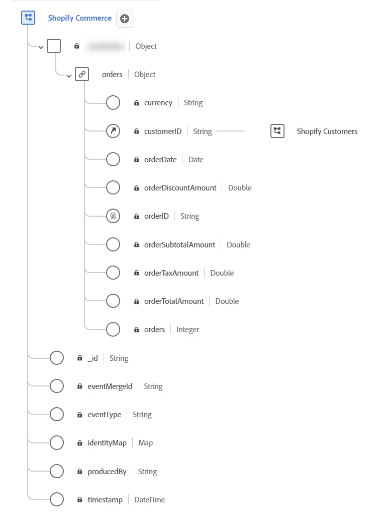Click the lock icon next to customerID

tap(136, 131)
